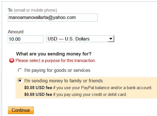Click the "(email or mobile phone)" hint text
The height and width of the screenshot is (116, 157).
36,10
